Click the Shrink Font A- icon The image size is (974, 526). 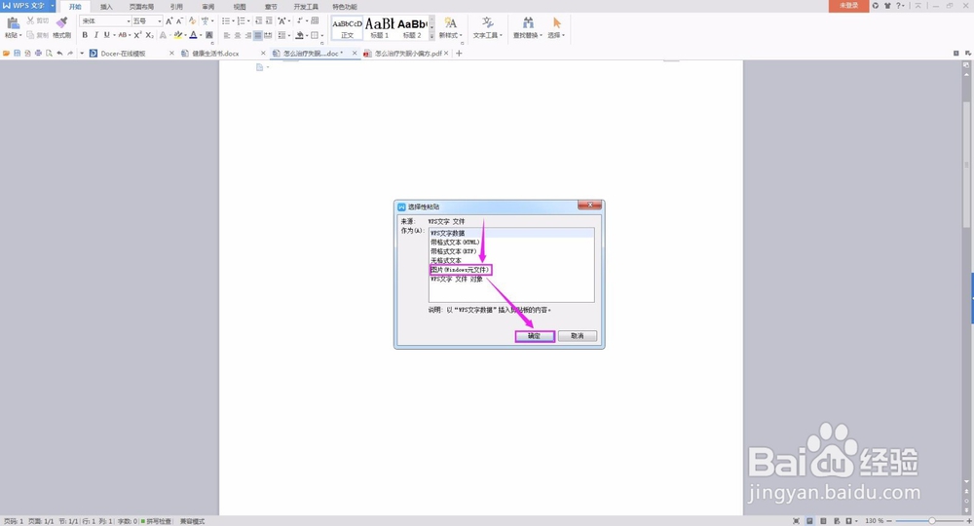pyautogui.click(x=179, y=21)
